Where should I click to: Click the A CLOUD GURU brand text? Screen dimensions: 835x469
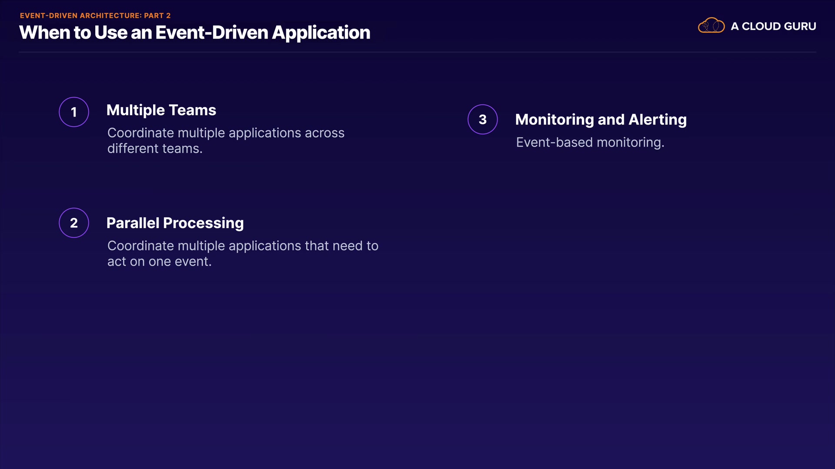point(773,26)
